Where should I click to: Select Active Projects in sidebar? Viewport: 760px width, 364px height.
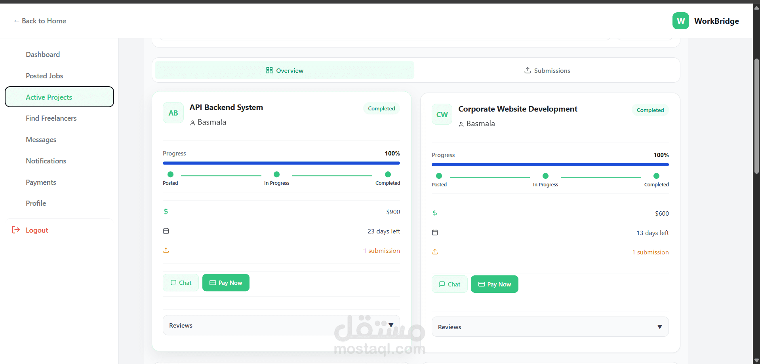click(x=59, y=97)
